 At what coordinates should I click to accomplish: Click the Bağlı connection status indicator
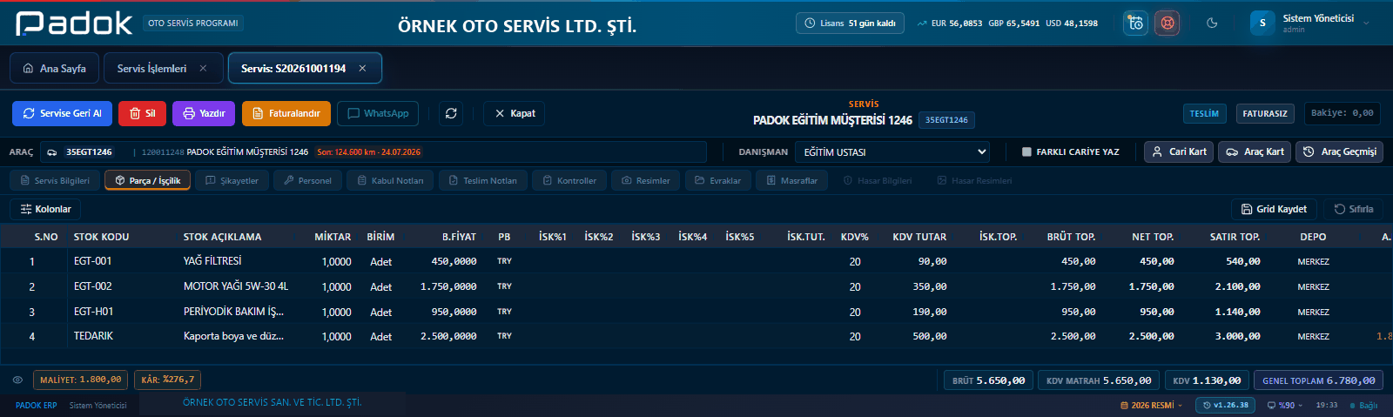pyautogui.click(x=1363, y=405)
